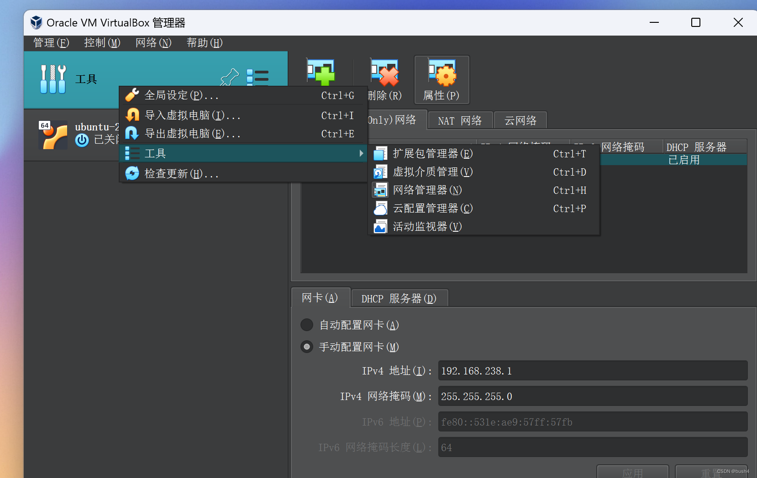Viewport: 757px width, 478px height.
Task: Click the ubuntu VM 64-bit OS icon
Action: coord(53,135)
